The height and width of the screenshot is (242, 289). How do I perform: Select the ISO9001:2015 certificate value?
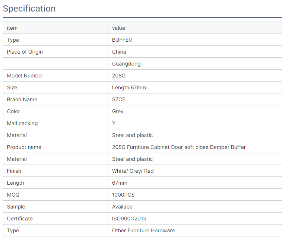[x=129, y=219]
